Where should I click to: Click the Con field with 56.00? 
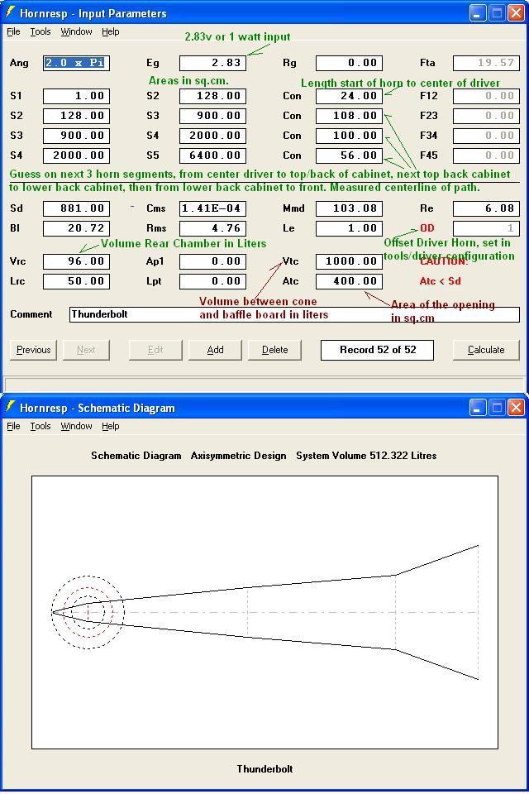(x=350, y=155)
